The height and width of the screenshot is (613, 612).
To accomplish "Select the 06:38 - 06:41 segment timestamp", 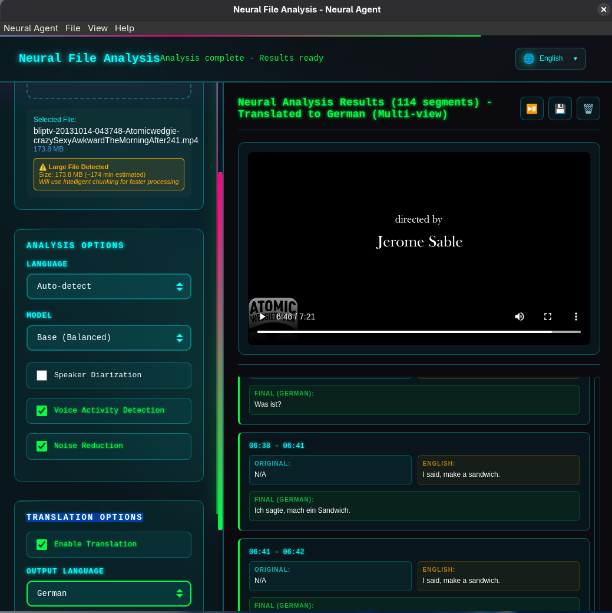I will point(277,446).
